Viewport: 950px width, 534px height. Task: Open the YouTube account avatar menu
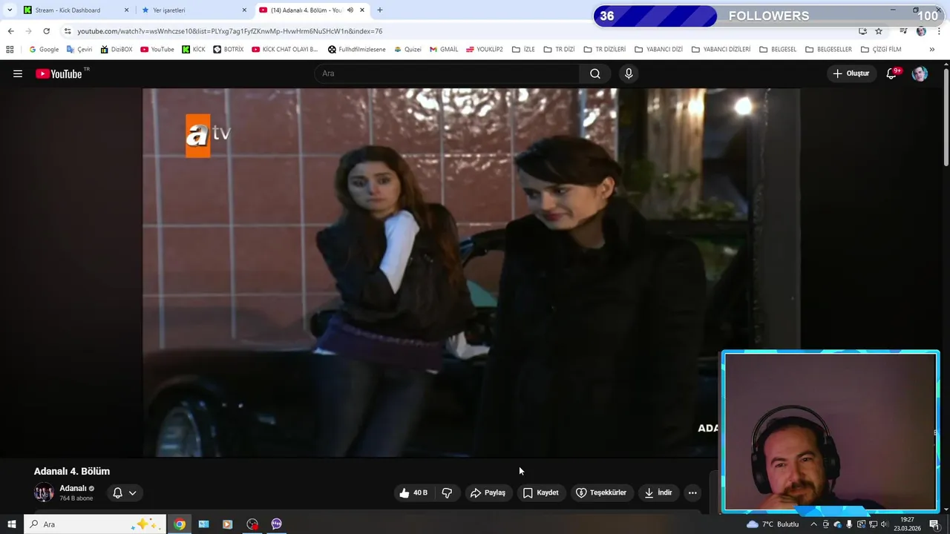pyautogui.click(x=920, y=73)
